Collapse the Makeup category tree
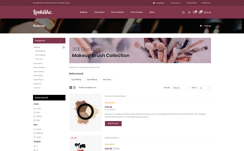This screenshot has width=244, height=151. (63, 47)
